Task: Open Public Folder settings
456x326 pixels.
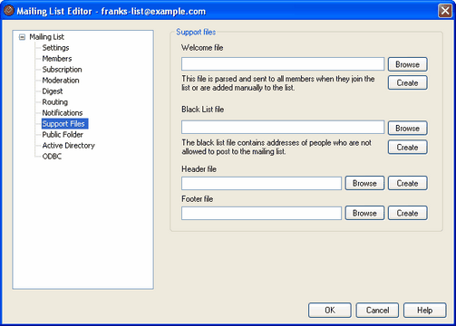Action: pyautogui.click(x=63, y=135)
